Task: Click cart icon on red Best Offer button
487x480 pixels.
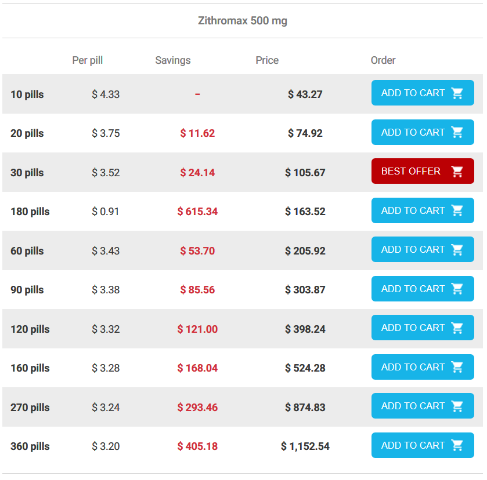Action: click(x=457, y=172)
